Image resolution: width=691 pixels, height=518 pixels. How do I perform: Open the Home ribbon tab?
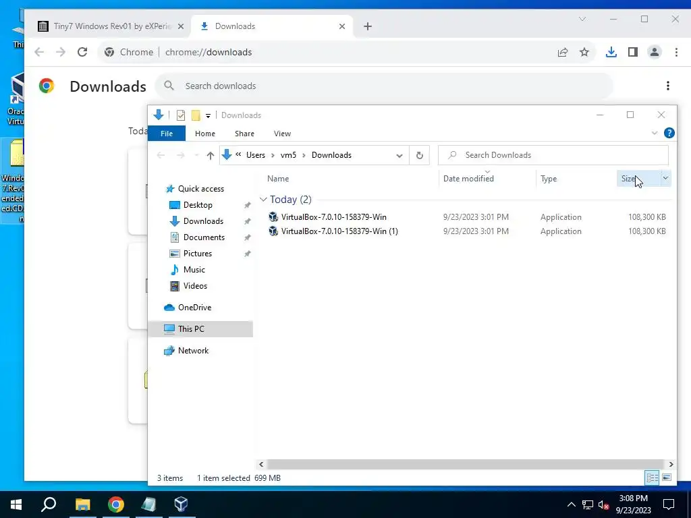[205, 134]
